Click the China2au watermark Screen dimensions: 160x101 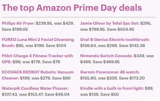(x=145, y=98)
